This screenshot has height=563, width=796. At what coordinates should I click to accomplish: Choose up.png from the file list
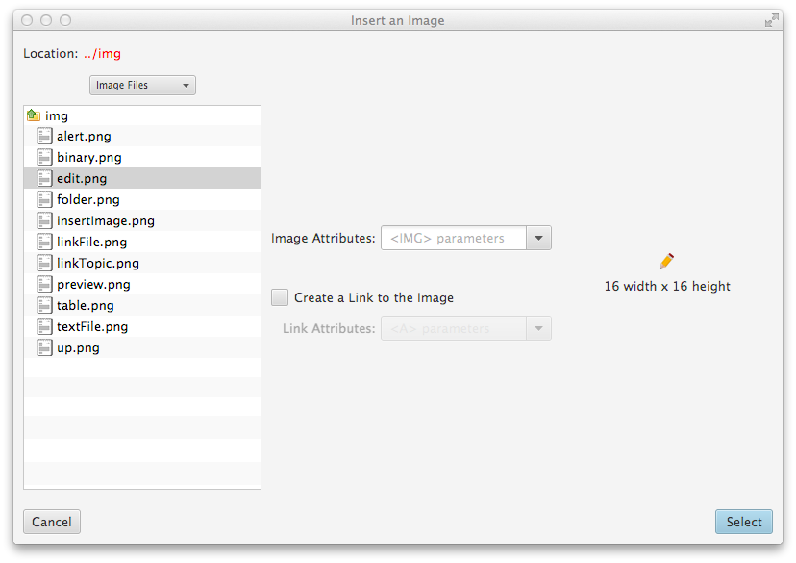(78, 348)
